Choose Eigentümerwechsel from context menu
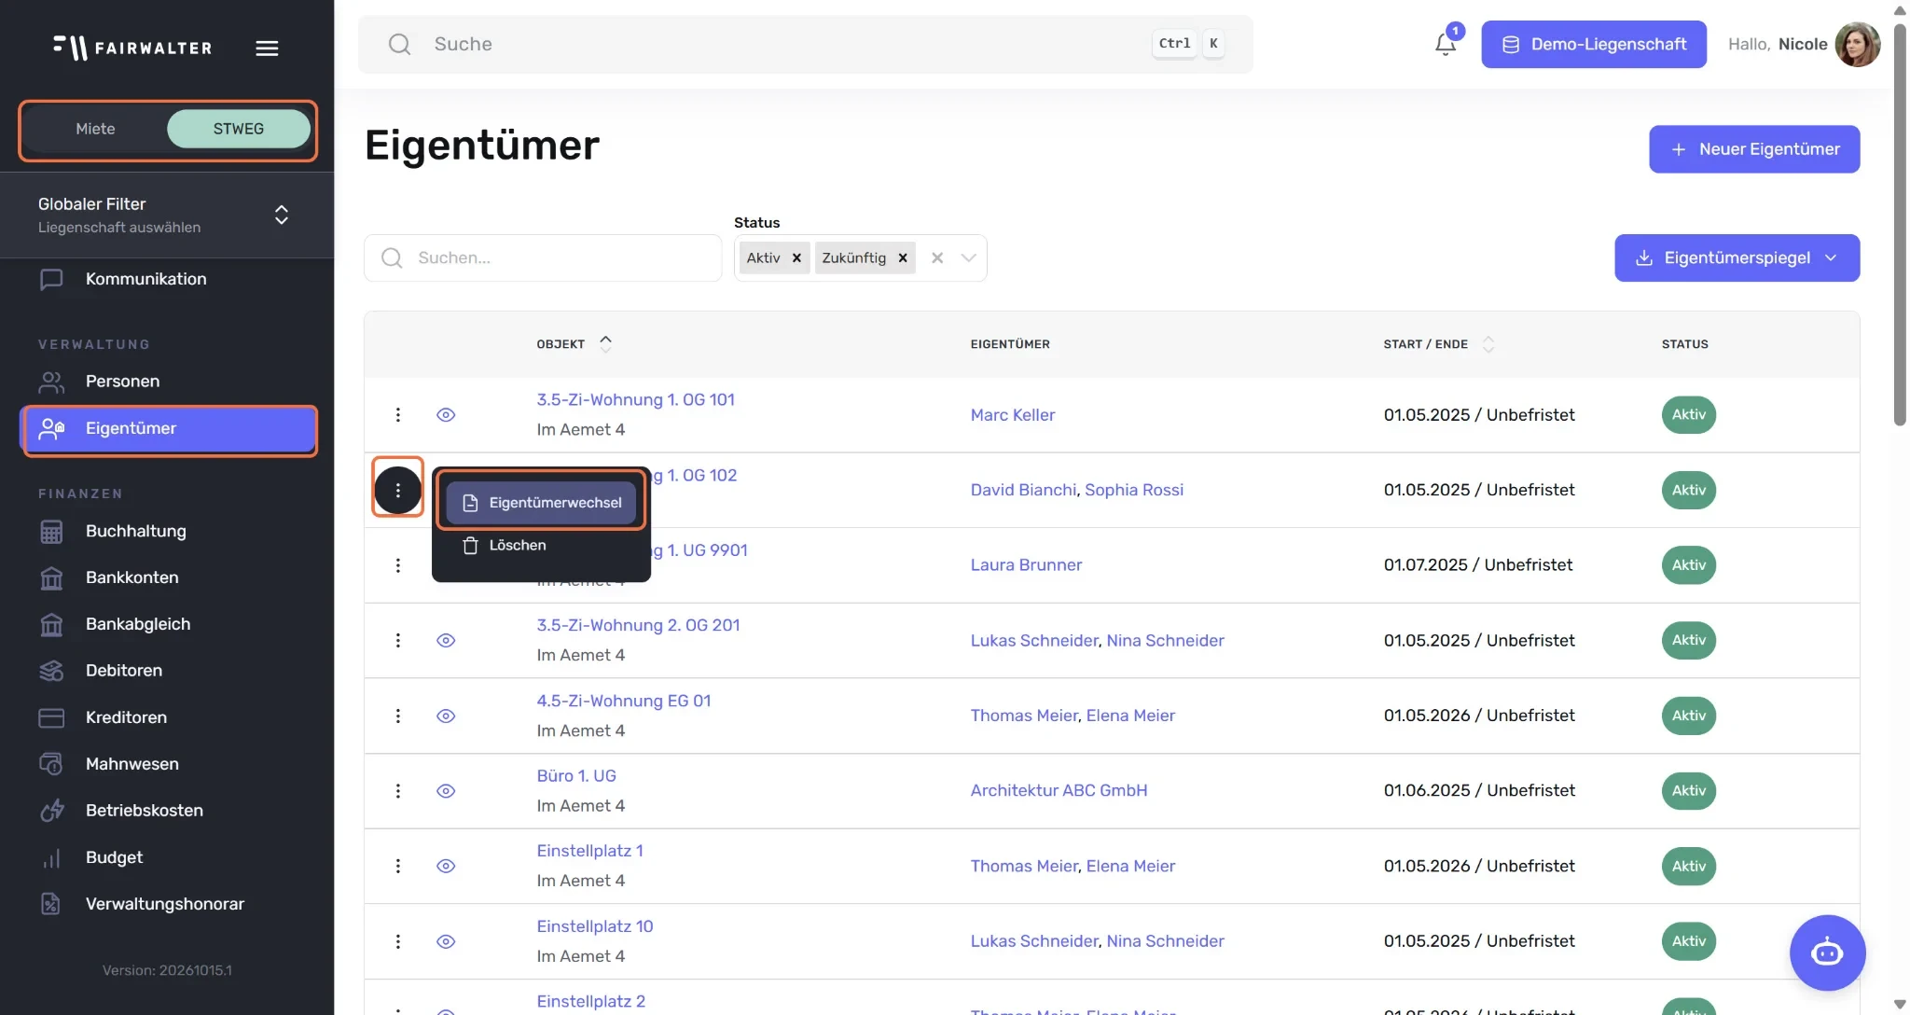 tap(541, 503)
